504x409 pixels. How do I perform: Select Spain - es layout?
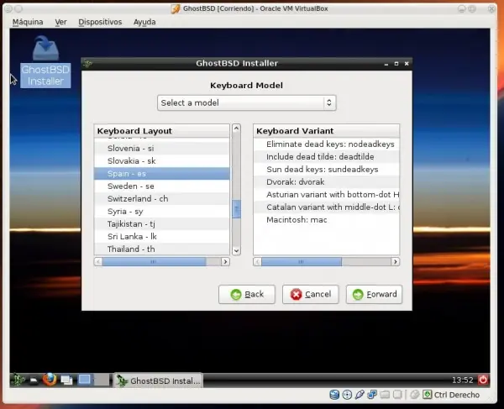pos(162,174)
